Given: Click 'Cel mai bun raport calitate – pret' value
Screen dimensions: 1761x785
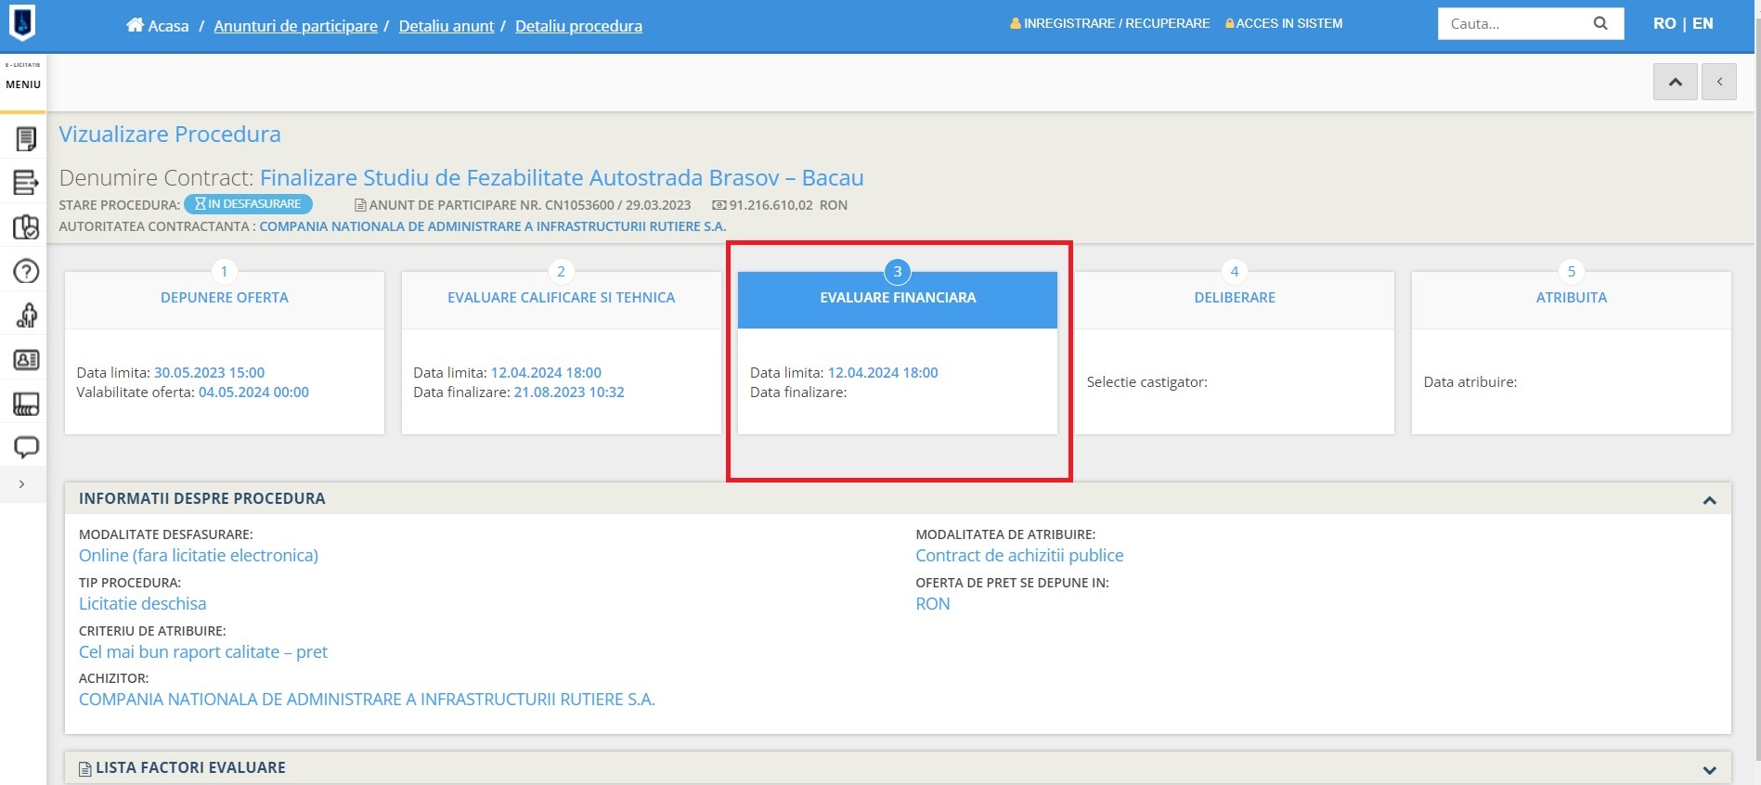Looking at the screenshot, I should click(203, 651).
